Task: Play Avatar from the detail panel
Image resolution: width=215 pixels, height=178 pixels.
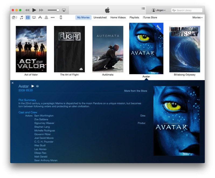Action: (33, 86)
